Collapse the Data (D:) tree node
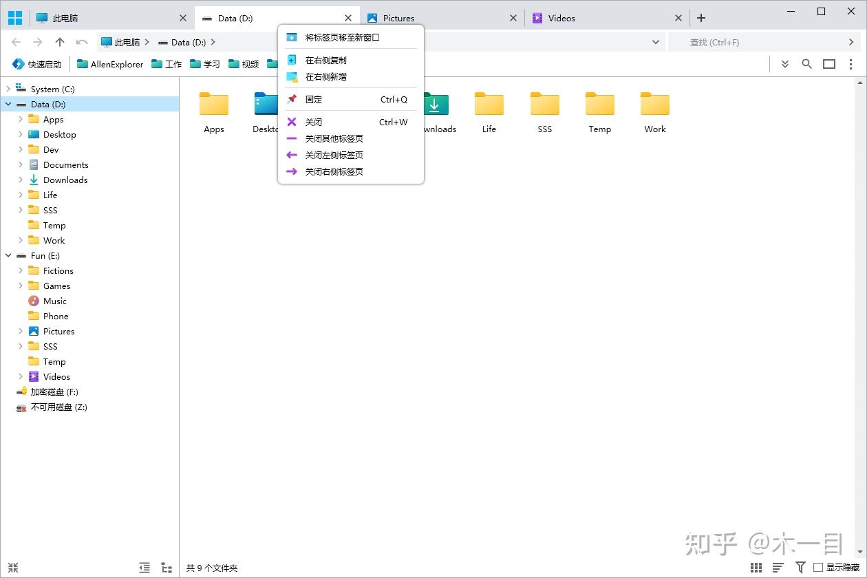Viewport: 867px width, 578px height. coord(8,104)
